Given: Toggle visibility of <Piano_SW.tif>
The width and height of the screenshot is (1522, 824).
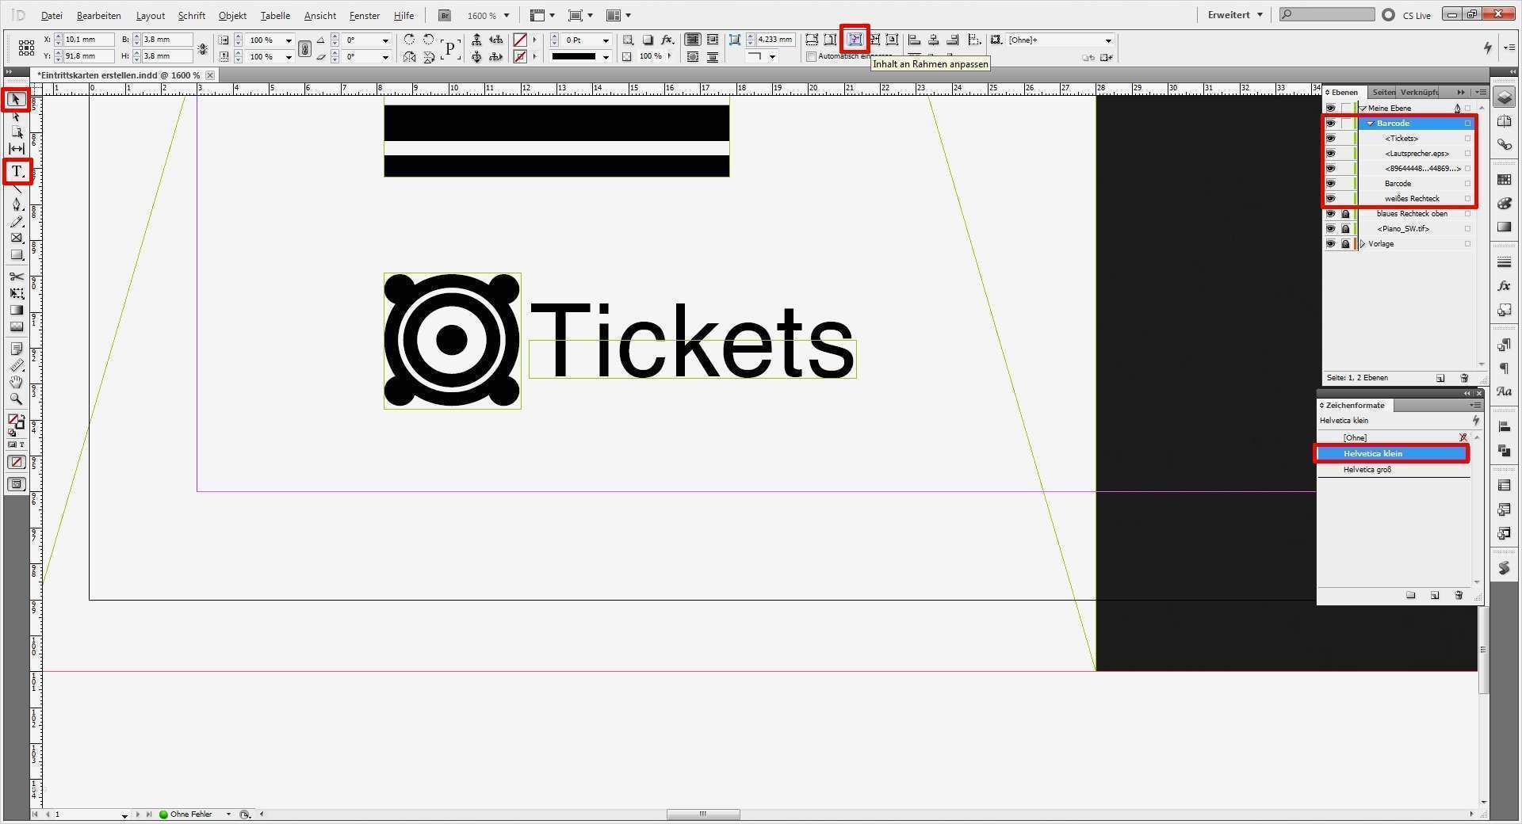Looking at the screenshot, I should (x=1331, y=228).
